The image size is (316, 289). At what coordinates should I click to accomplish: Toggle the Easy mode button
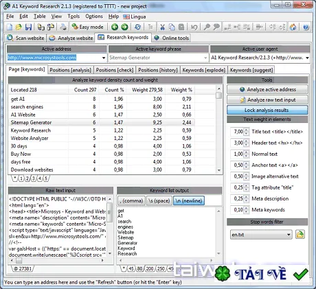(x=88, y=27)
